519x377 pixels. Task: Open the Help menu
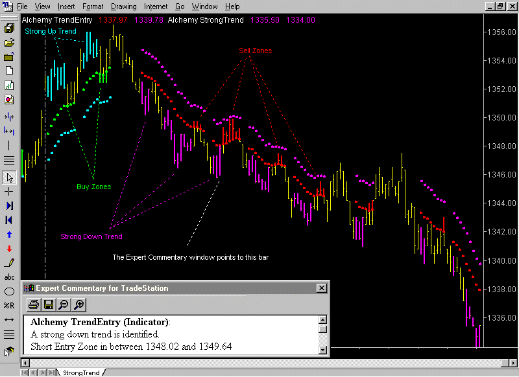click(232, 6)
